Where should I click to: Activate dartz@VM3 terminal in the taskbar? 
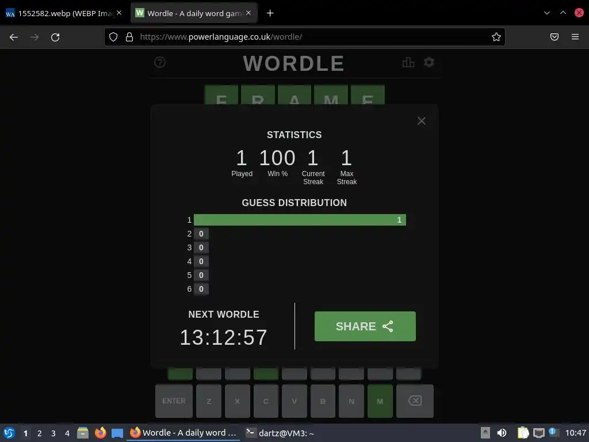[280, 433]
